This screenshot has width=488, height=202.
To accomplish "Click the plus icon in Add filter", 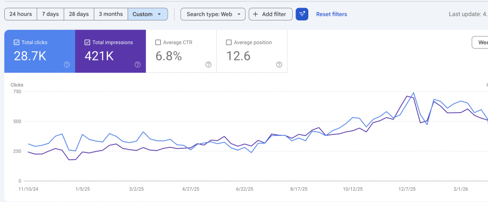I will 256,14.
